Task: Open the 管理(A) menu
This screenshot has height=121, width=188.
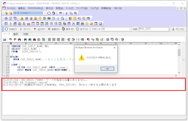Action: coord(59,8)
